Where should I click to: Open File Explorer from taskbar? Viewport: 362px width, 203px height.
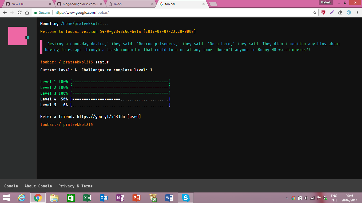point(54,198)
